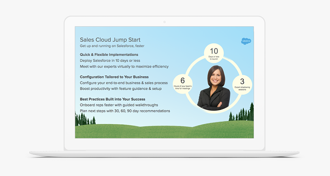330x176 pixels.
Task: Click "Best Practices Built into Your Success" heading
Action: pos(112,99)
